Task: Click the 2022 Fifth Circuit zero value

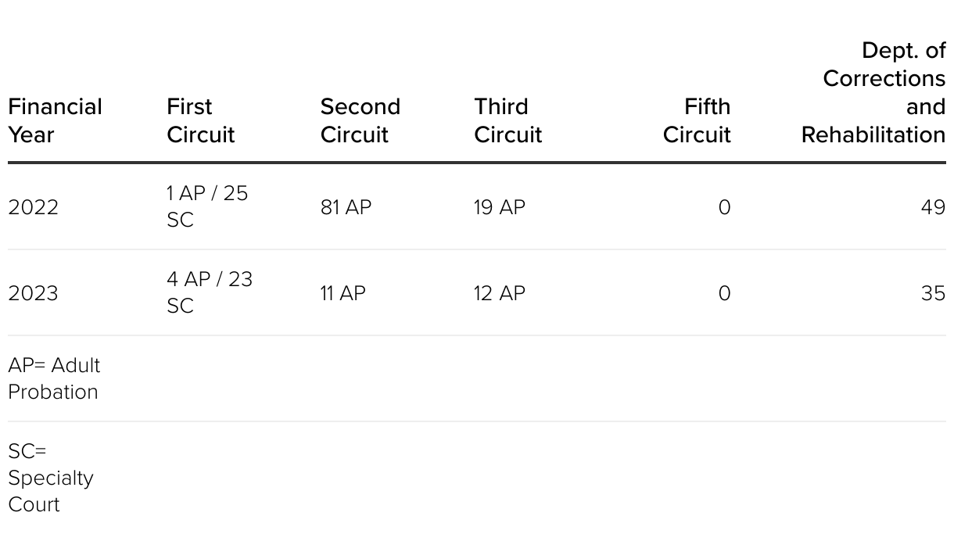Action: tap(724, 207)
